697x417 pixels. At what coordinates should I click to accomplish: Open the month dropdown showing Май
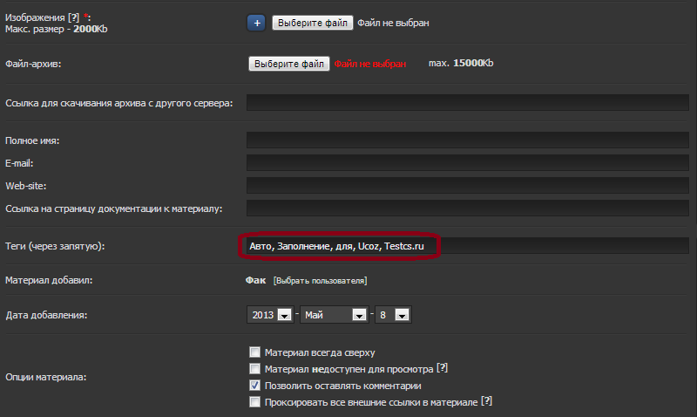pyautogui.click(x=334, y=315)
